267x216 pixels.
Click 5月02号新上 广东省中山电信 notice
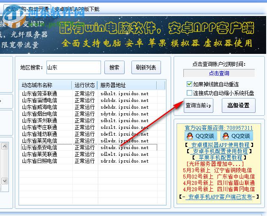click(x=219, y=176)
